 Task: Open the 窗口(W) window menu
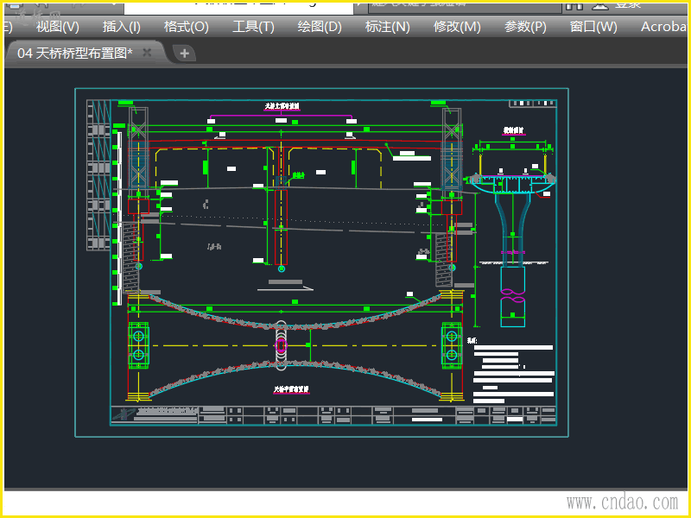[x=593, y=27]
